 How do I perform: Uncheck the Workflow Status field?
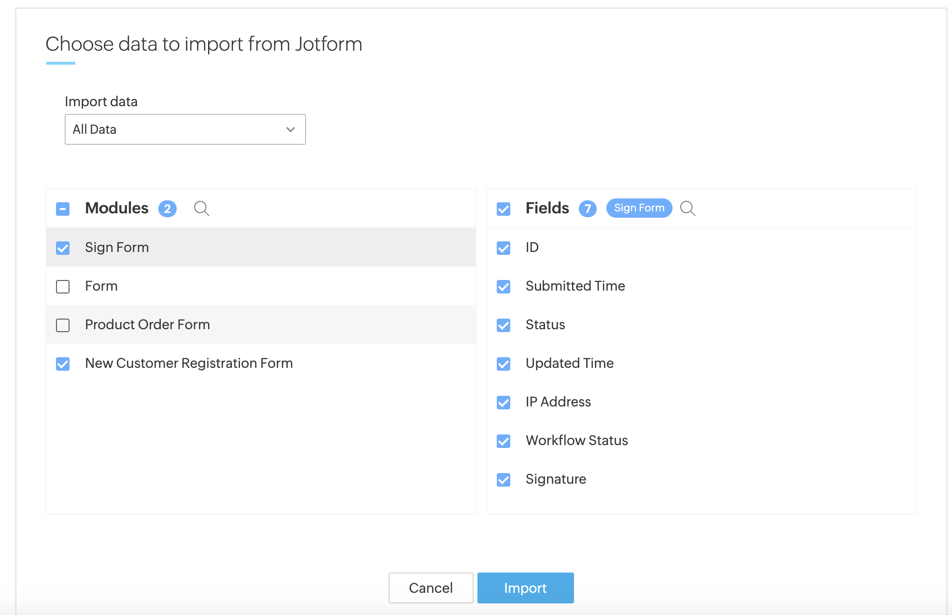(504, 441)
